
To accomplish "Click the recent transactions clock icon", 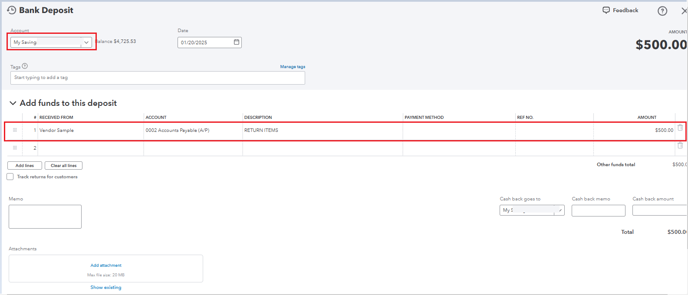I will (x=12, y=10).
